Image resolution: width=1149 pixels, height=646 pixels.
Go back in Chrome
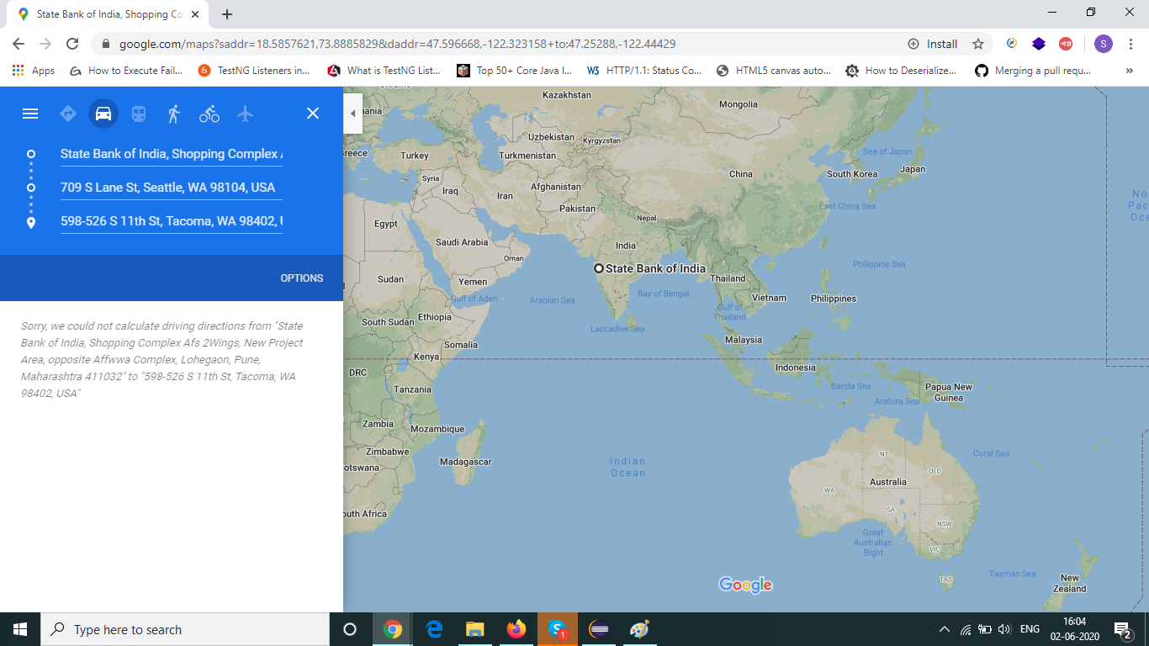point(19,44)
